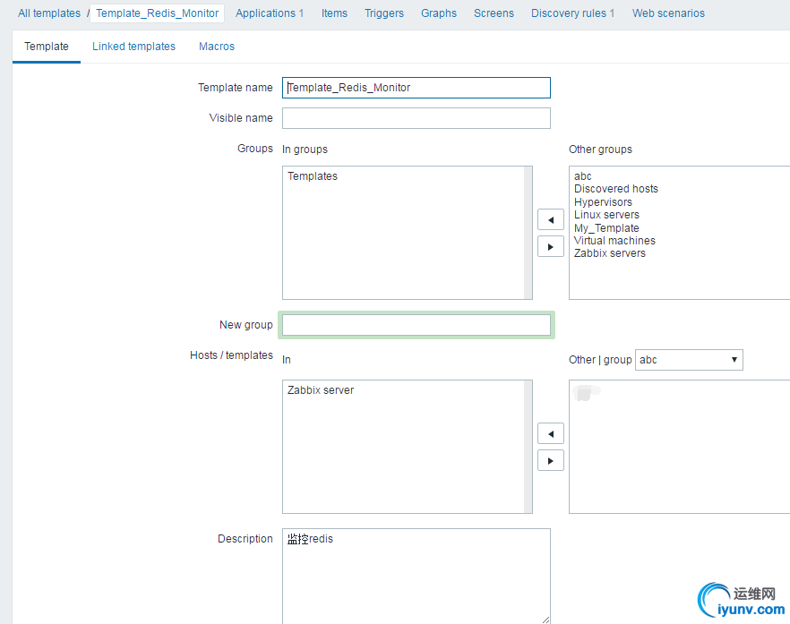The height and width of the screenshot is (624, 790).
Task: Select Hypervisors in Other groups
Action: pos(603,202)
